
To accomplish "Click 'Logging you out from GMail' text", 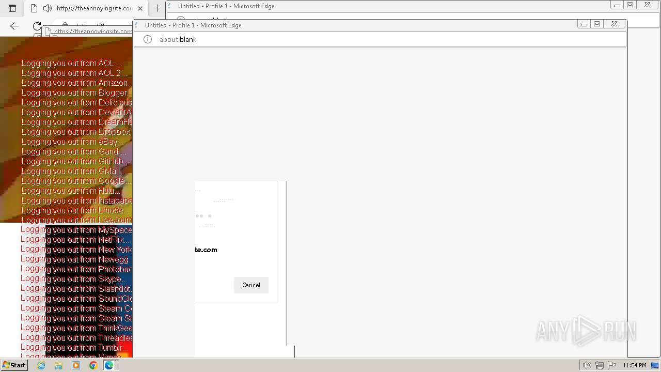I will (73, 171).
